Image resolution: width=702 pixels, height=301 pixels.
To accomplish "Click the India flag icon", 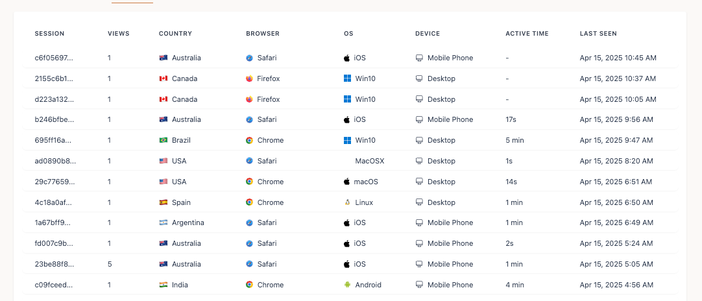I will 163,285.
